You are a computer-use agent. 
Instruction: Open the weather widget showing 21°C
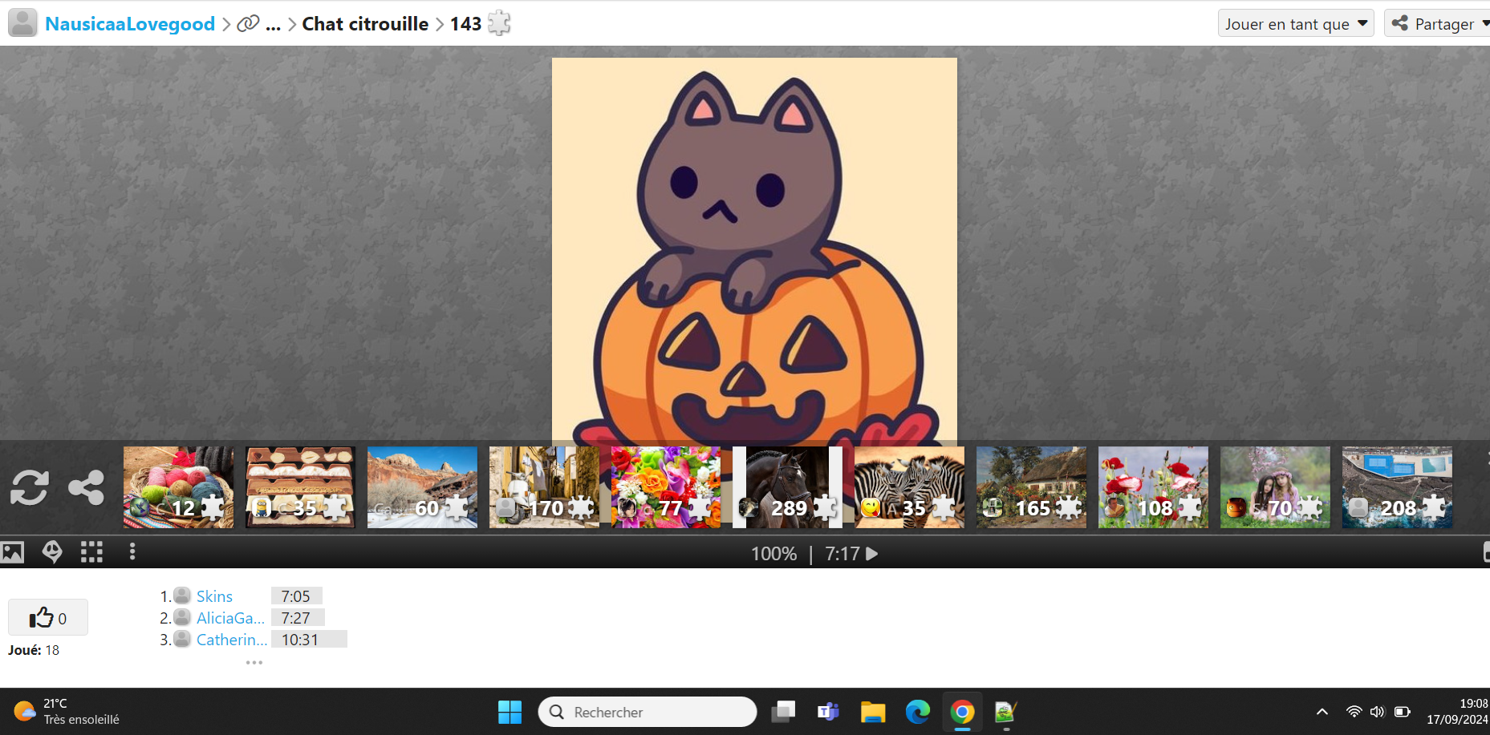click(67, 712)
